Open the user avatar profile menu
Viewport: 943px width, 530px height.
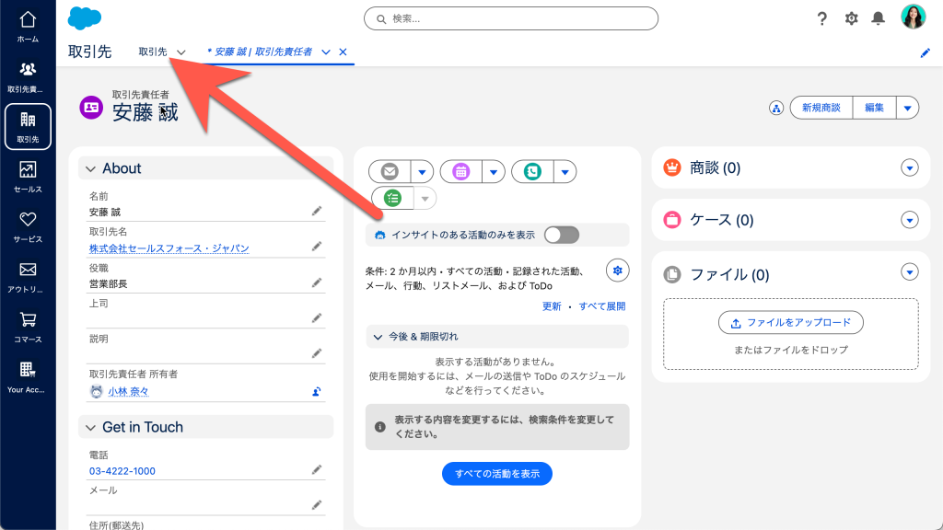pyautogui.click(x=913, y=17)
